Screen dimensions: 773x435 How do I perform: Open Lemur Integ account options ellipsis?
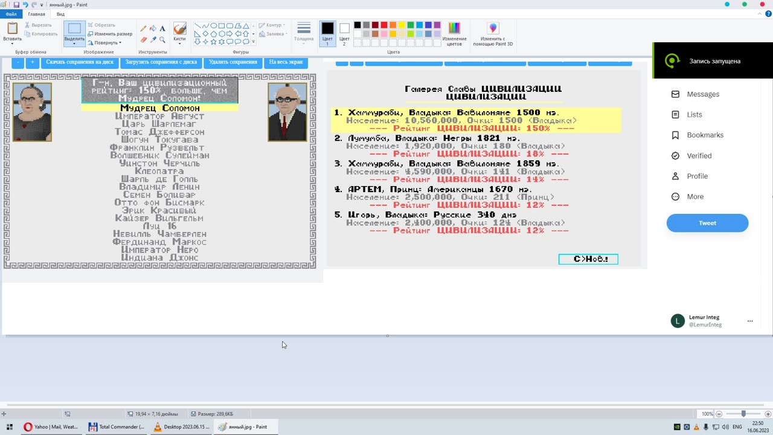(x=750, y=321)
